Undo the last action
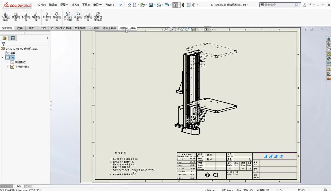This screenshot has width=331, height=191. [167, 5]
